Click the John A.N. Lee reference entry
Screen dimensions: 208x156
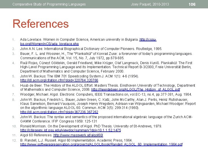coord(91,49)
